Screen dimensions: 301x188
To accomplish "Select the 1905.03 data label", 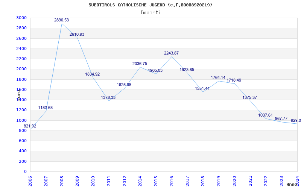I will pyautogui.click(x=155, y=70).
